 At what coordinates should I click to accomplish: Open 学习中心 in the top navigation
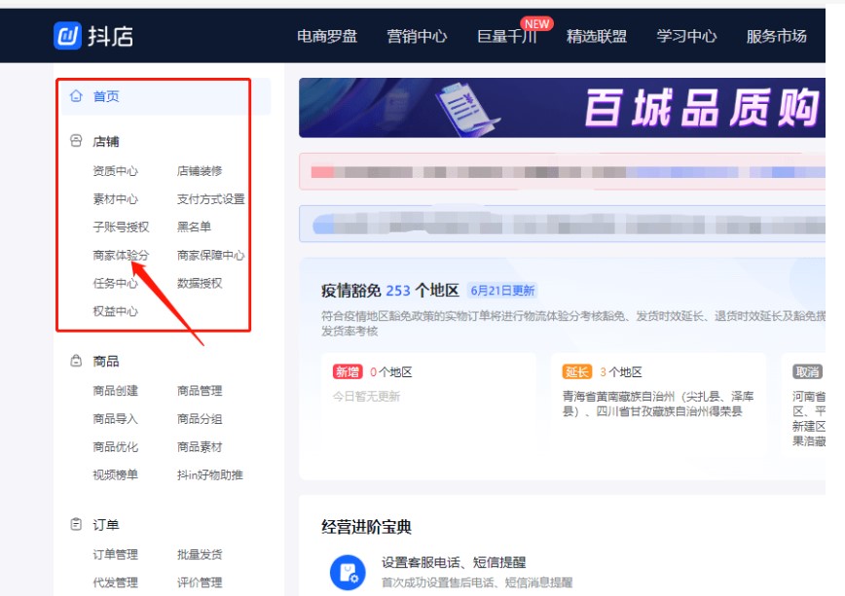[686, 36]
